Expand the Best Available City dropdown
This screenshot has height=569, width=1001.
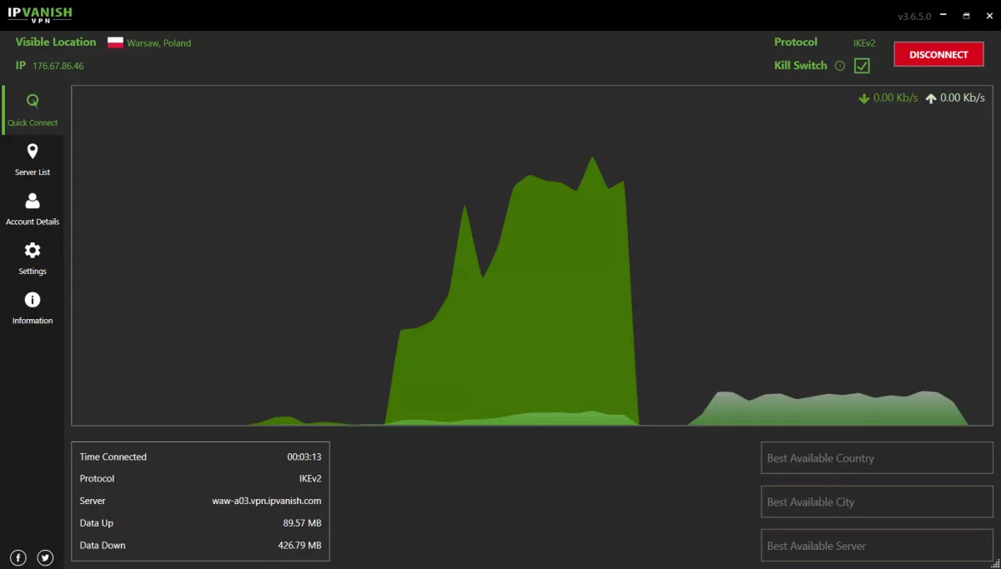877,502
